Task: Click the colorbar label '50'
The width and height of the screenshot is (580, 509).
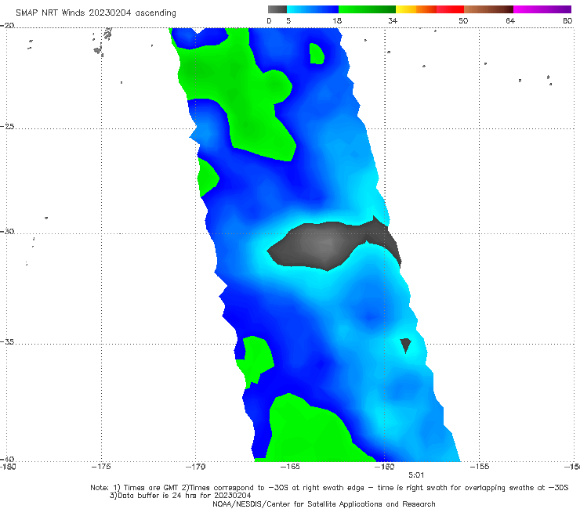Action: (463, 20)
